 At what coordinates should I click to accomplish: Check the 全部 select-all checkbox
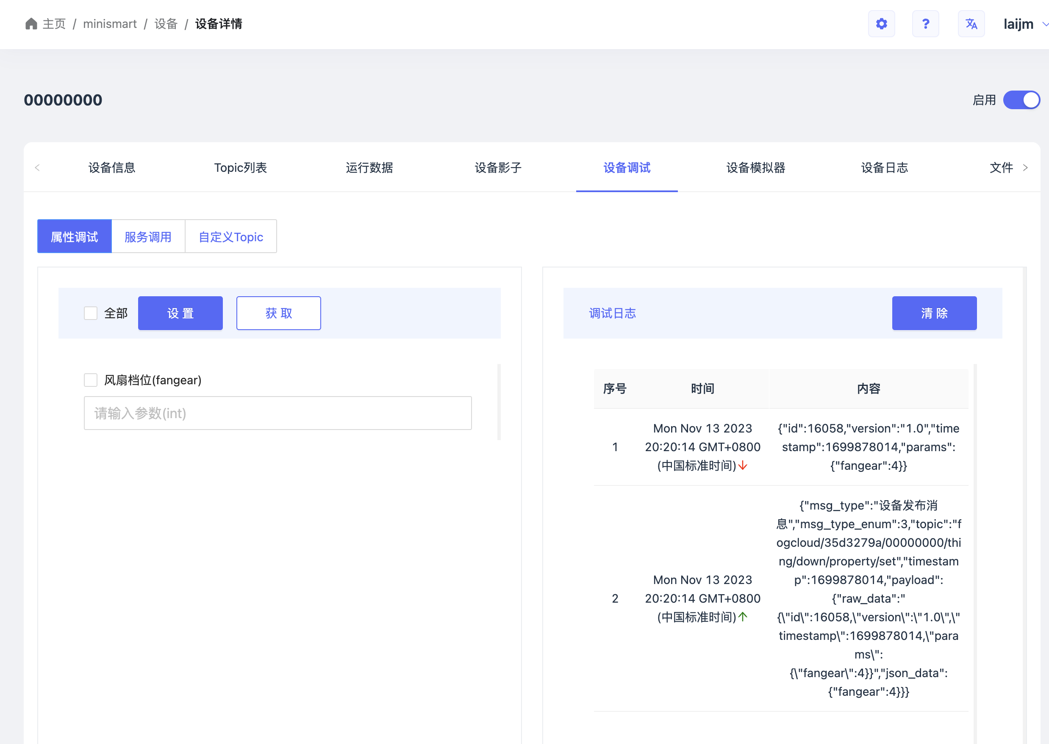click(x=91, y=313)
